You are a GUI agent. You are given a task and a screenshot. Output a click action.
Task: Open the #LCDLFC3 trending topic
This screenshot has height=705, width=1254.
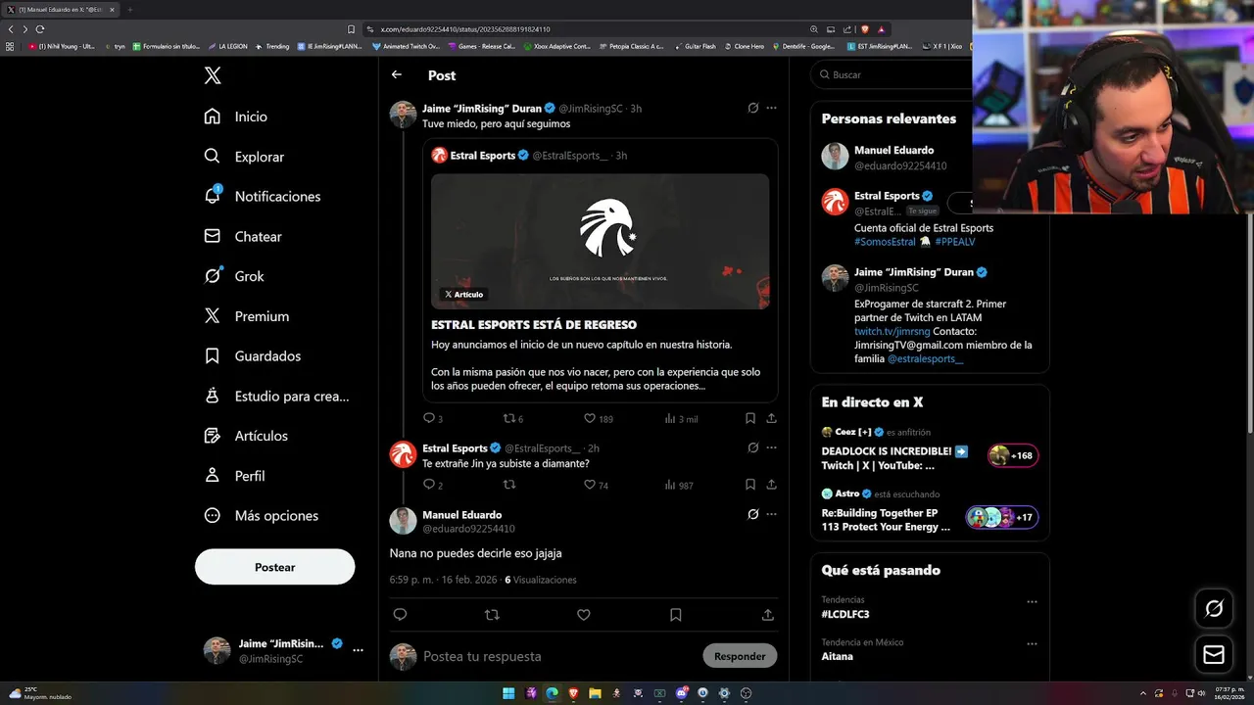pos(845,614)
